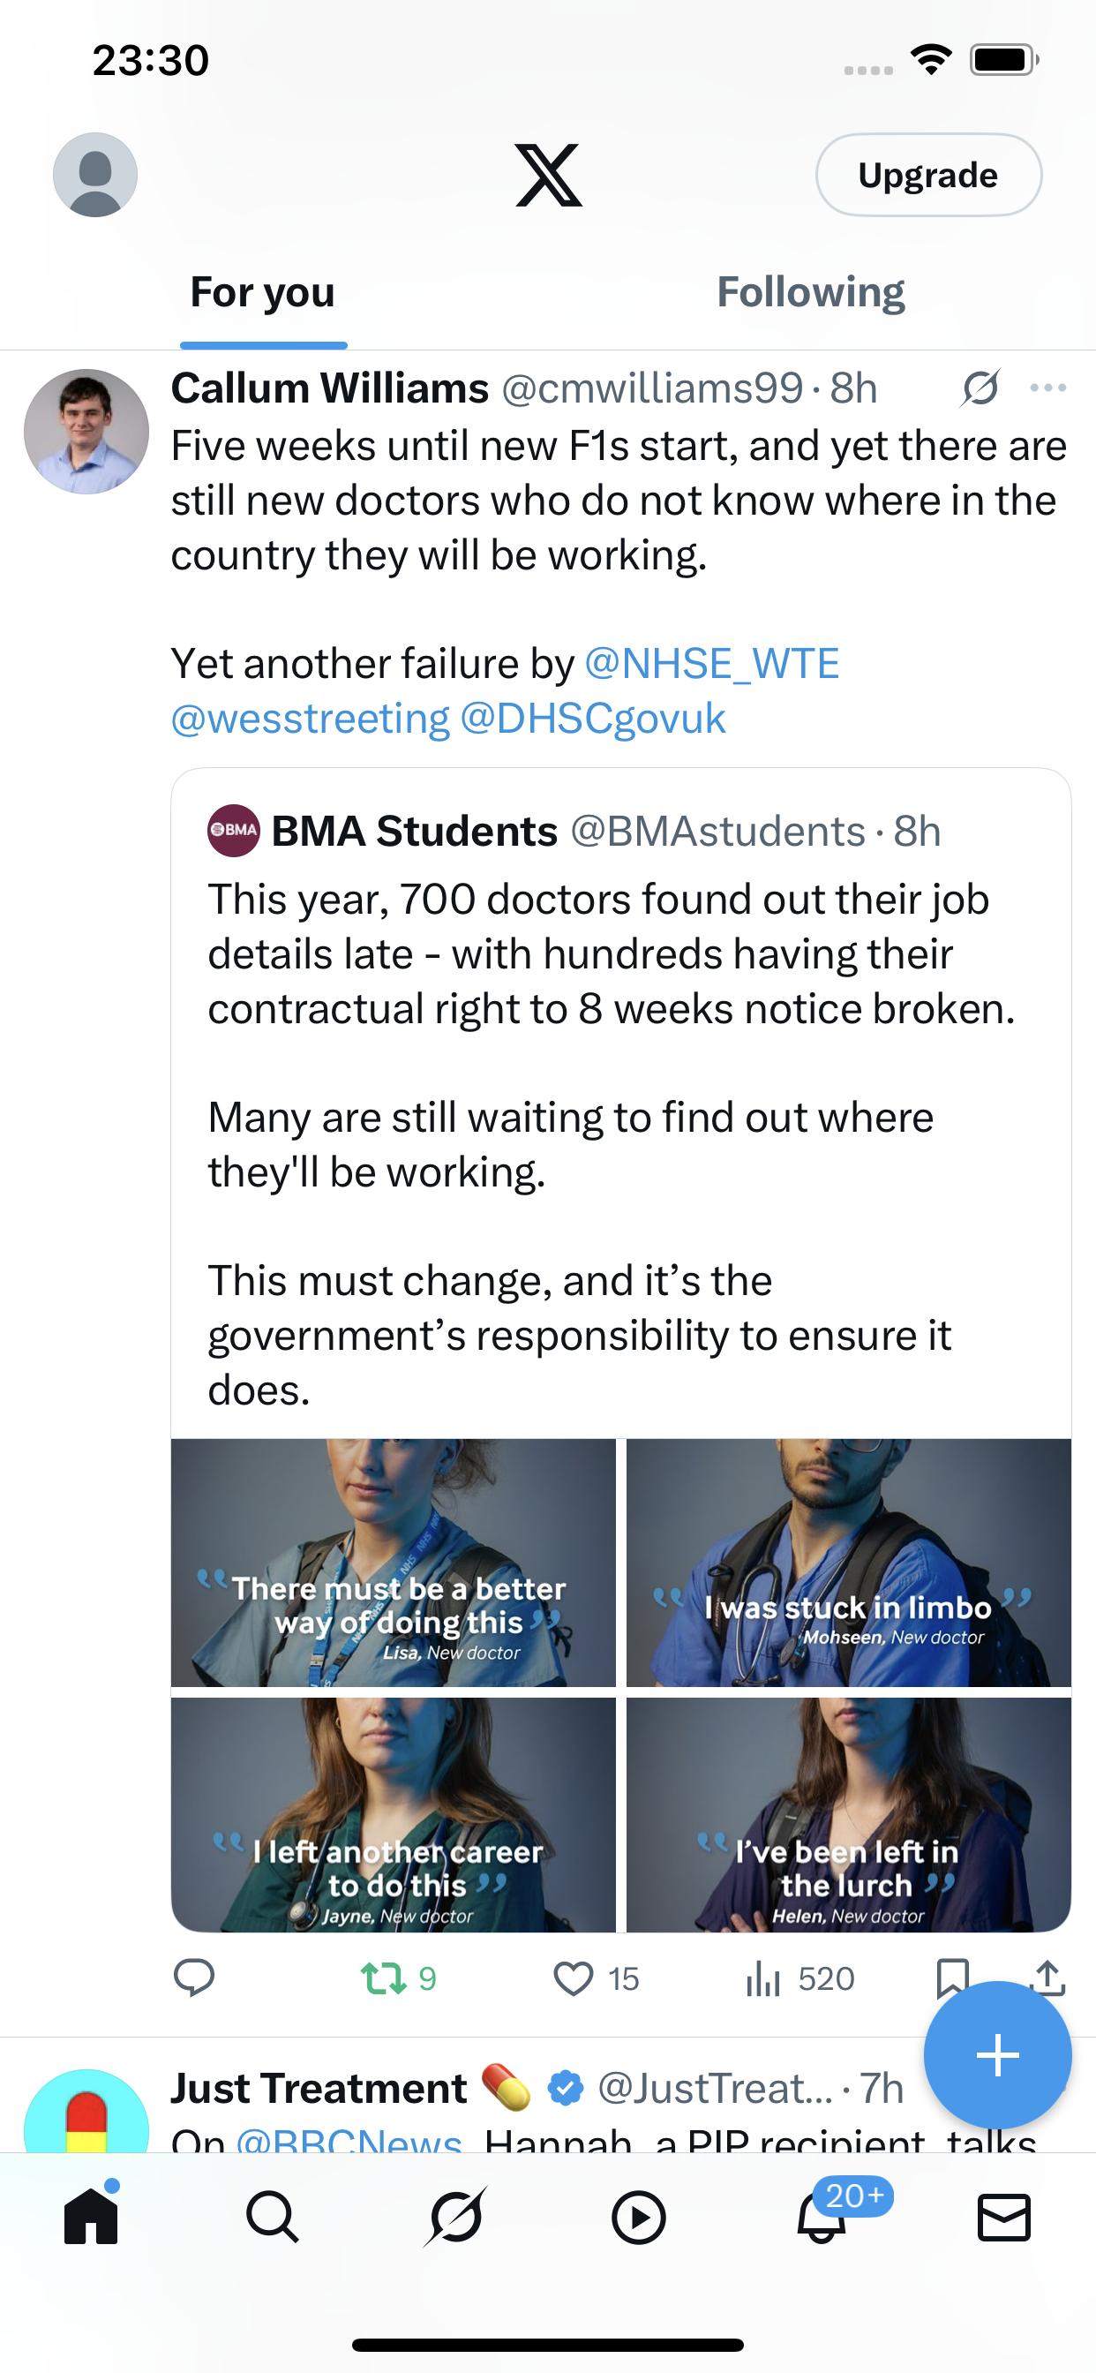Open the 'I was stuck in limbo' image
1096x2373 pixels.
click(848, 1563)
